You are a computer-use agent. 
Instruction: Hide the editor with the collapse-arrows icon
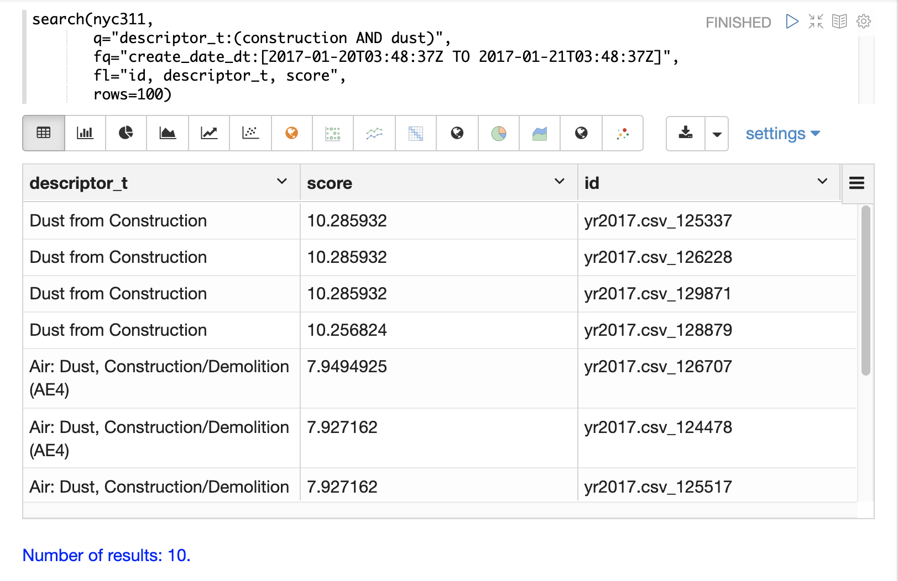point(816,22)
